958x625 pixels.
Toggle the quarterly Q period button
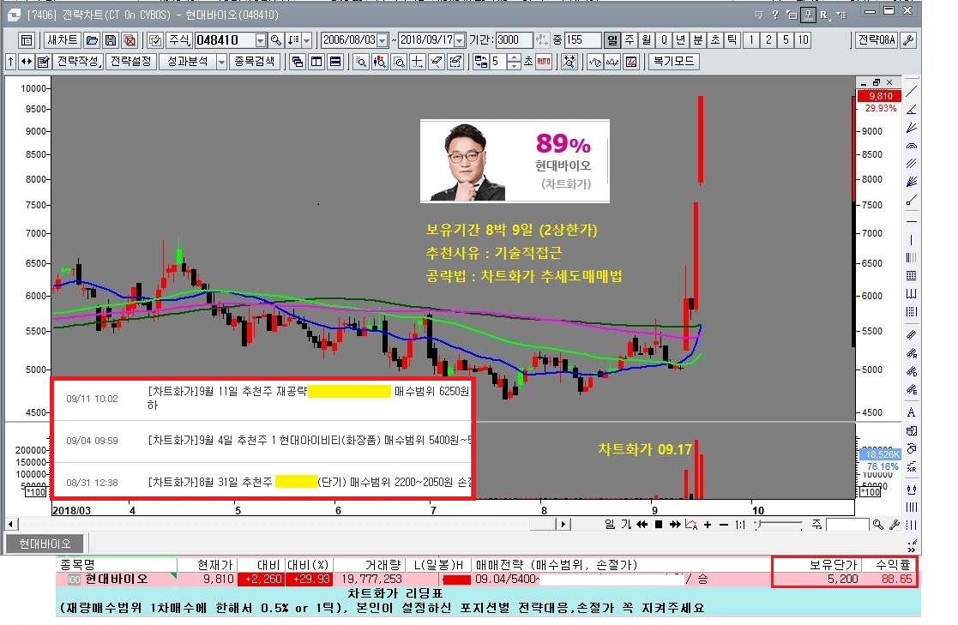(664, 40)
